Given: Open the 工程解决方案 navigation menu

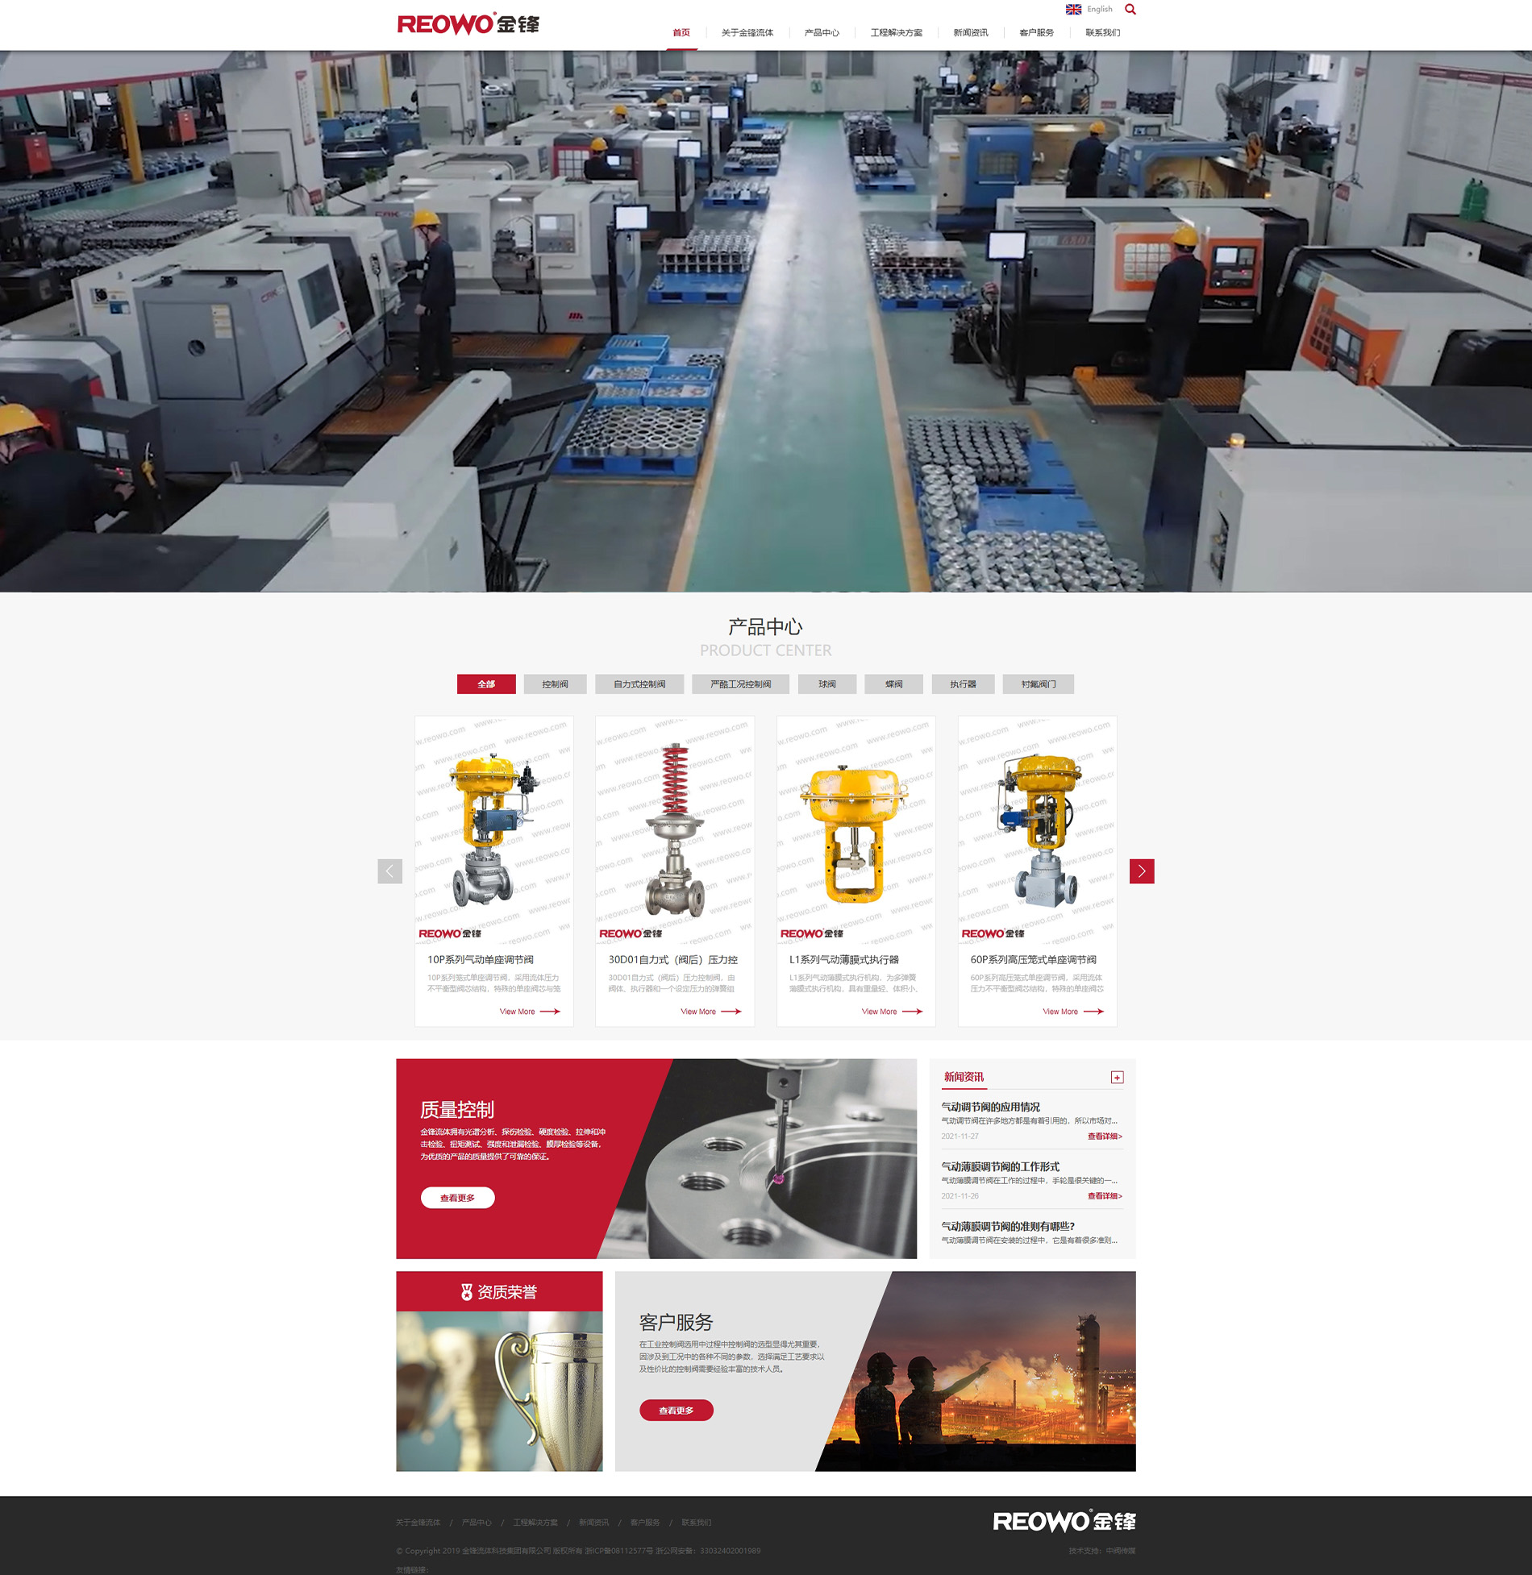Looking at the screenshot, I should click(x=896, y=33).
